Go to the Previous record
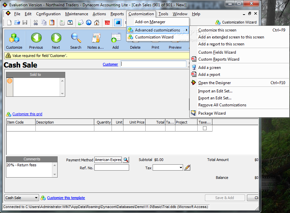 click(x=36, y=41)
